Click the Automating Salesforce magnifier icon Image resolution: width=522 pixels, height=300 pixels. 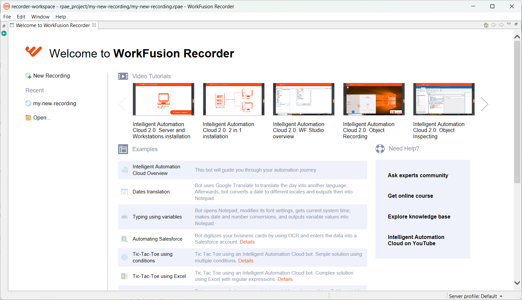(x=124, y=239)
